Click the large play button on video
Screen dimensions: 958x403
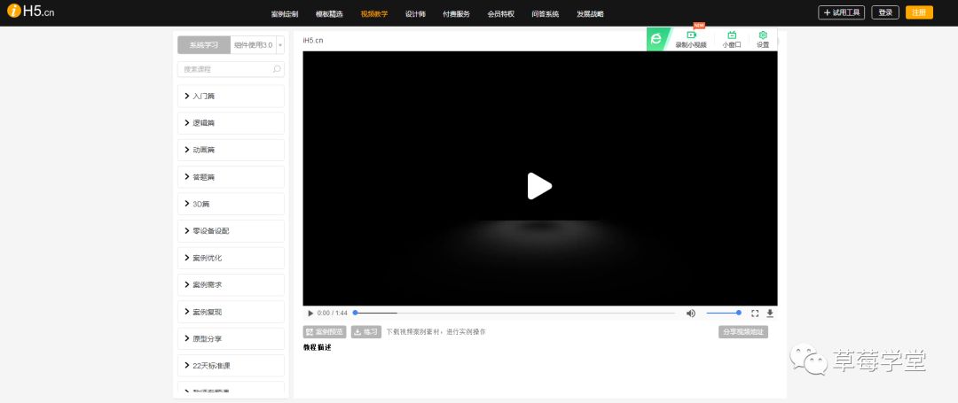[x=539, y=186]
